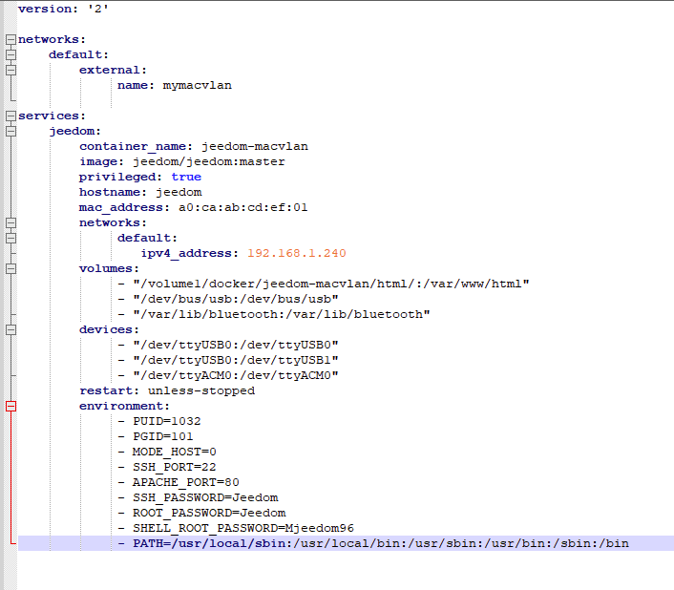The height and width of the screenshot is (590, 674).
Task: Click the PUID=1032 line
Action: coord(159,421)
